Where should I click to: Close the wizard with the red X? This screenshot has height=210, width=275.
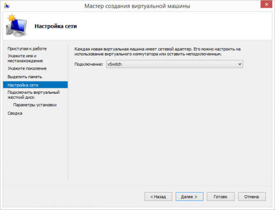266,5
